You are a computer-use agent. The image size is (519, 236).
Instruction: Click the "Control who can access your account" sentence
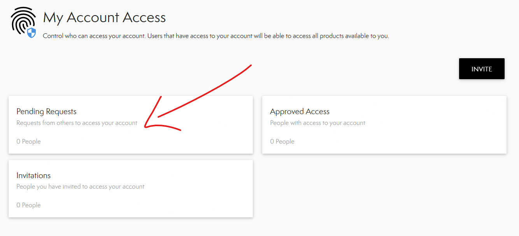point(107,36)
